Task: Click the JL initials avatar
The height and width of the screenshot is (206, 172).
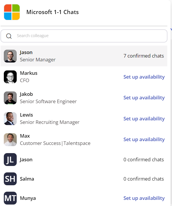Action: [x=10, y=160]
